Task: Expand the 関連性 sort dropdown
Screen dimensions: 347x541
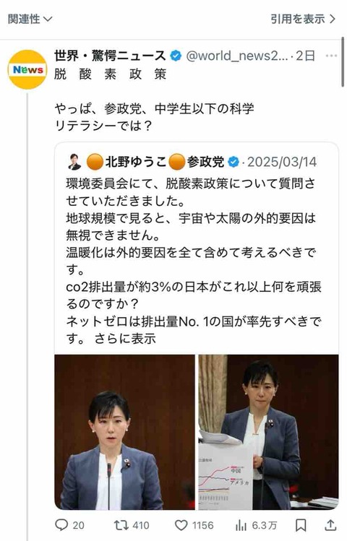Action: point(30,19)
